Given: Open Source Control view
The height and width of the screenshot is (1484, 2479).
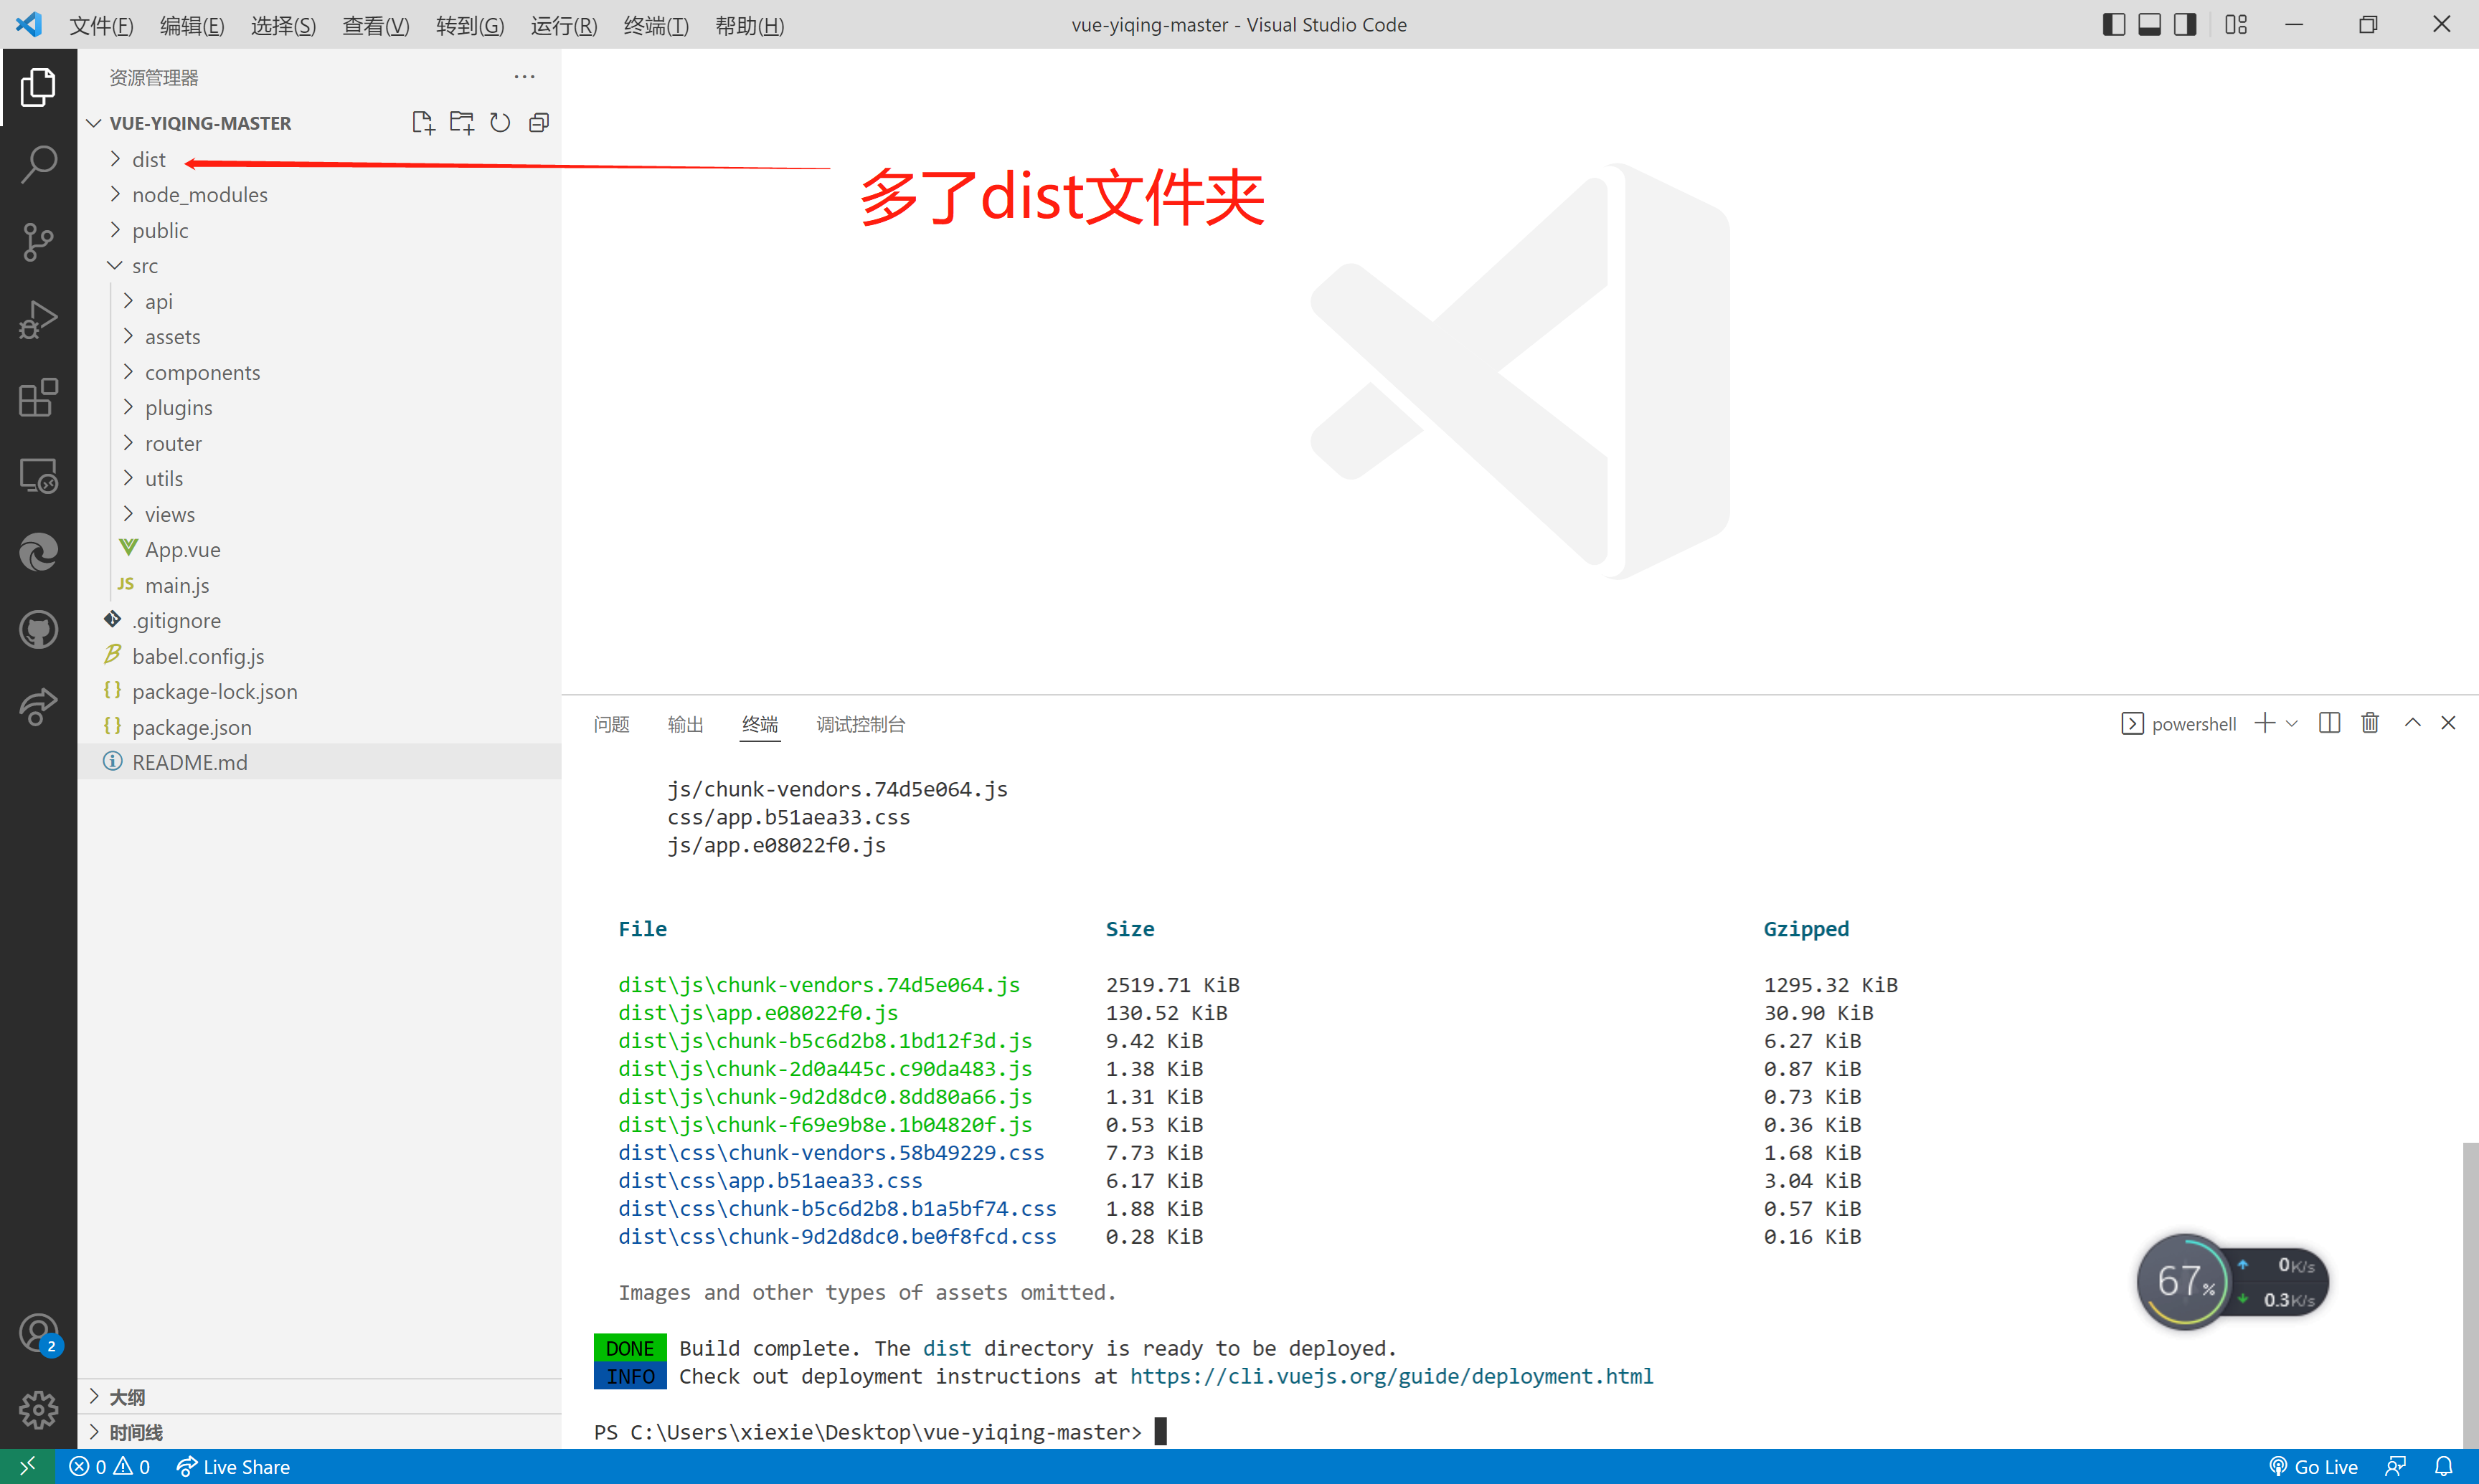Looking at the screenshot, I should point(38,242).
